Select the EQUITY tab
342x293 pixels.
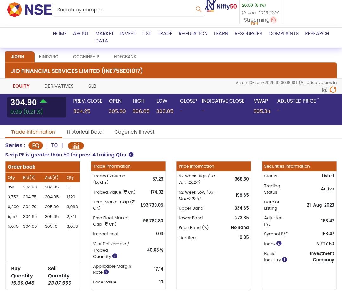click(21, 86)
